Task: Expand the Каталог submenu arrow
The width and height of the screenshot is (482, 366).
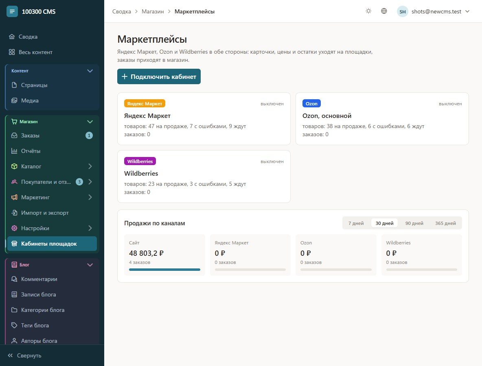Action: (x=90, y=166)
